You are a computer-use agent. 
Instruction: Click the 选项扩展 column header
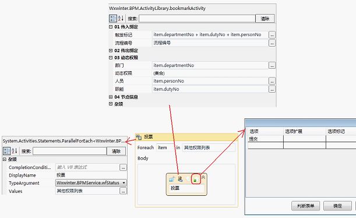[x=294, y=131]
